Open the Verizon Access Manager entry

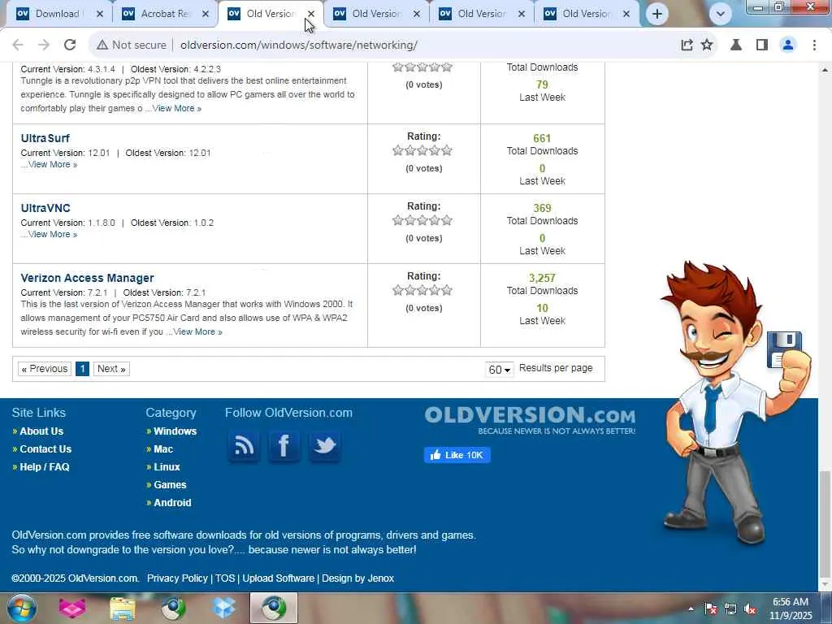click(x=87, y=278)
